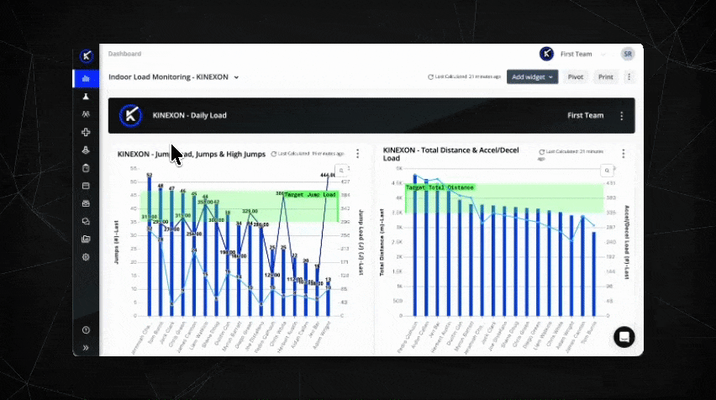Open the settings gear in the sidebar
The width and height of the screenshot is (716, 400).
coord(86,257)
